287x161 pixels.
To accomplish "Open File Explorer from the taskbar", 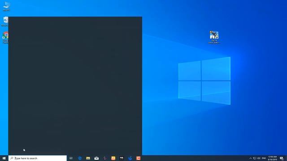I will pos(88,158).
